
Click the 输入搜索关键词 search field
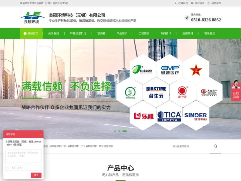tap(190, 146)
